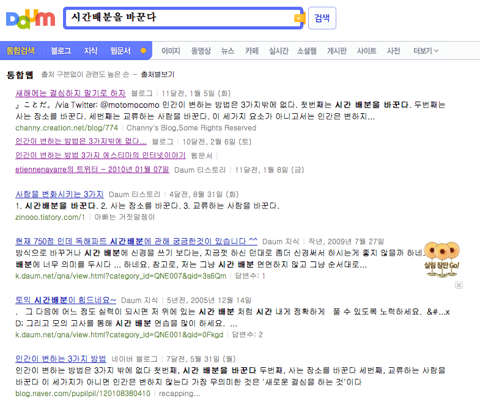Switch sorting to 출처별보기
Viewport: 480px width, 404px height.
pos(157,75)
